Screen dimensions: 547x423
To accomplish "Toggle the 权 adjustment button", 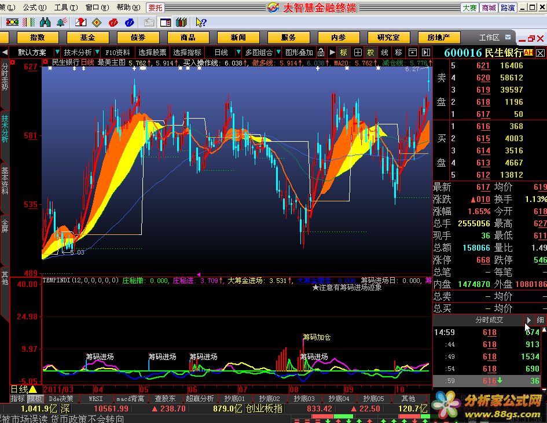I will click(x=370, y=52).
